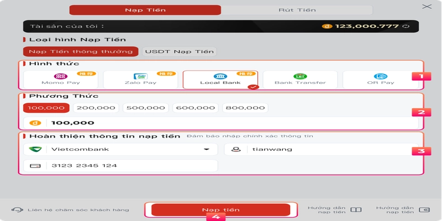This screenshot has height=221, width=442.
Task: Click the customer support headset icon
Action: point(17,210)
